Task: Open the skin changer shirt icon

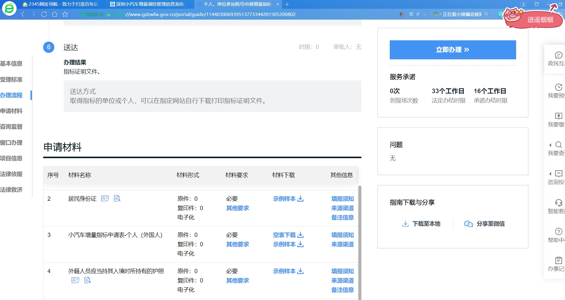Action: click(x=537, y=4)
